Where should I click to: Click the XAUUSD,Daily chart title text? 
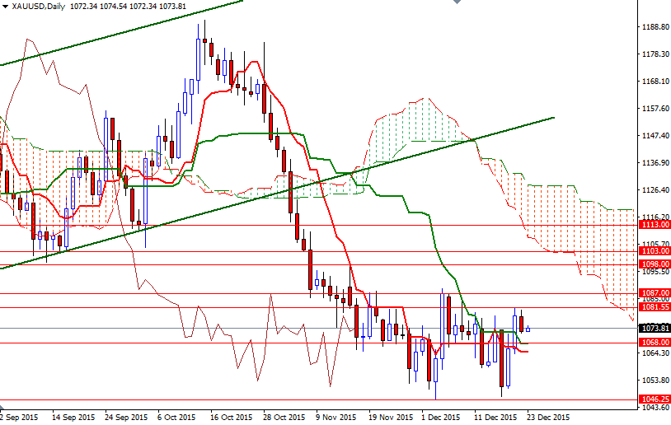[x=36, y=7]
